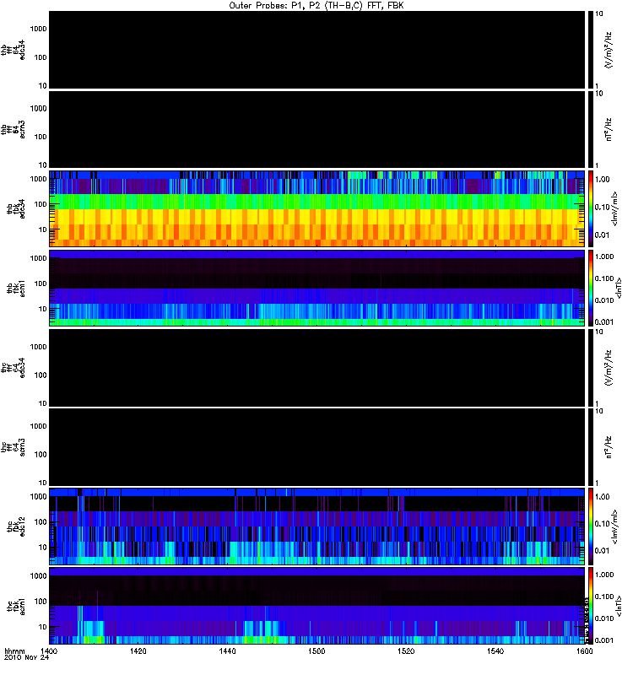Screen dimensions: 633x675
Task: Select the empty thc fff 64 scm3 panel
Action: (x=316, y=447)
